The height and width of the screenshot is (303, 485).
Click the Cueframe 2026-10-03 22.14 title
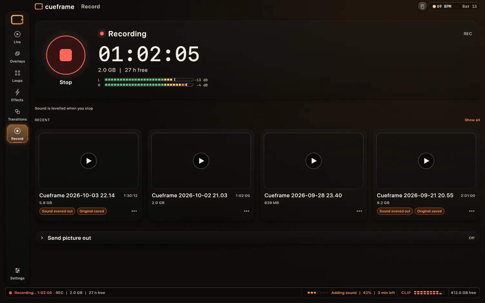77,195
